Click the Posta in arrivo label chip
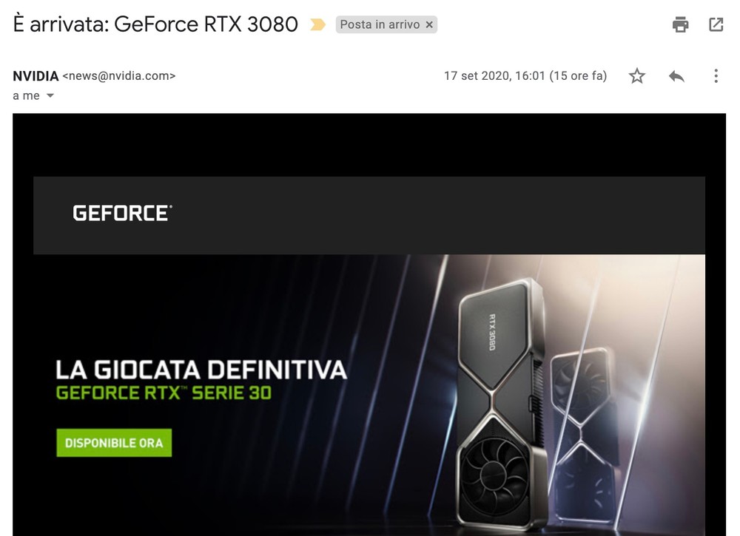This screenshot has width=740, height=536. (x=380, y=24)
